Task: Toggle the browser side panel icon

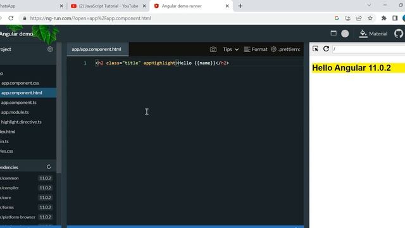Action: 395,18
